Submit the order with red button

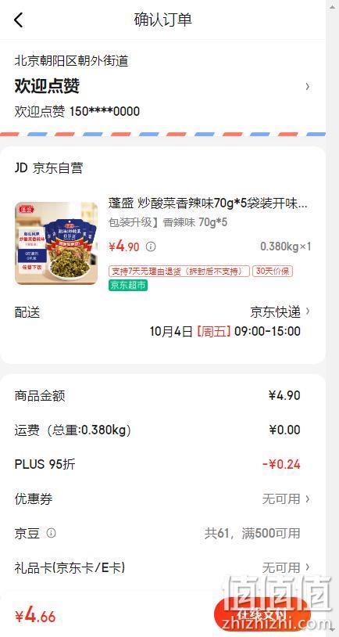pos(262,614)
